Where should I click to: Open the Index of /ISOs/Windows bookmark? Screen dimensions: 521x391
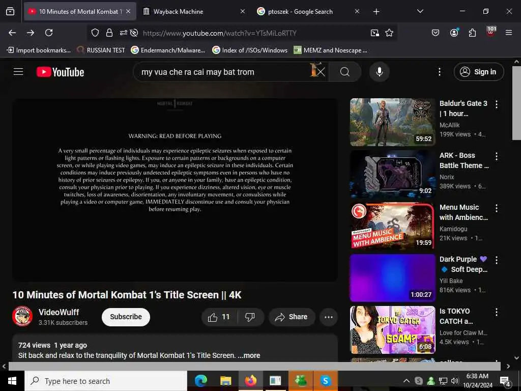tap(250, 50)
